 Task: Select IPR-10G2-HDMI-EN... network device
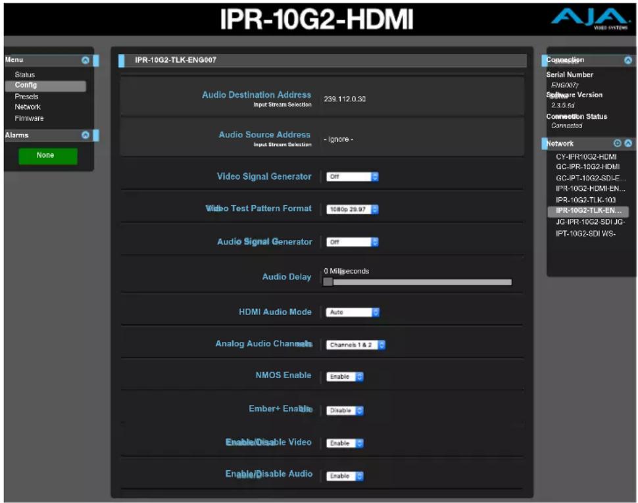590,189
